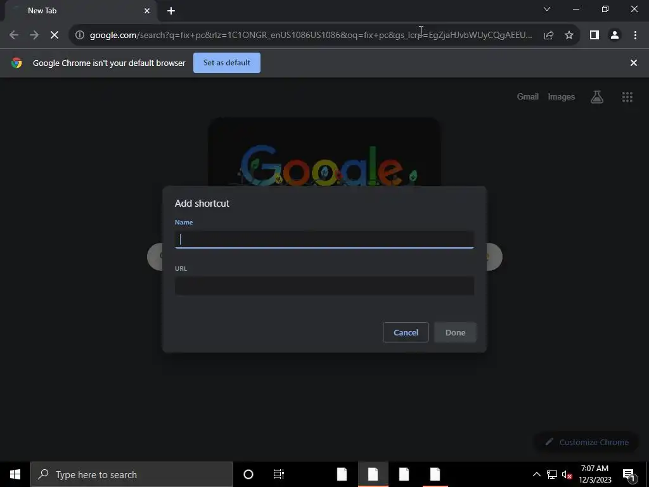The height and width of the screenshot is (487, 649).
Task: Open the muted volume icon
Action: click(x=567, y=474)
